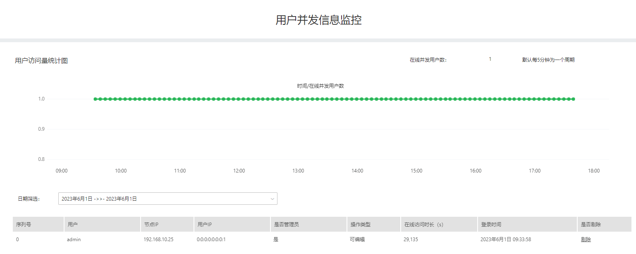Click the 09:00 axis label on the chart
The height and width of the screenshot is (254, 636).
point(62,170)
